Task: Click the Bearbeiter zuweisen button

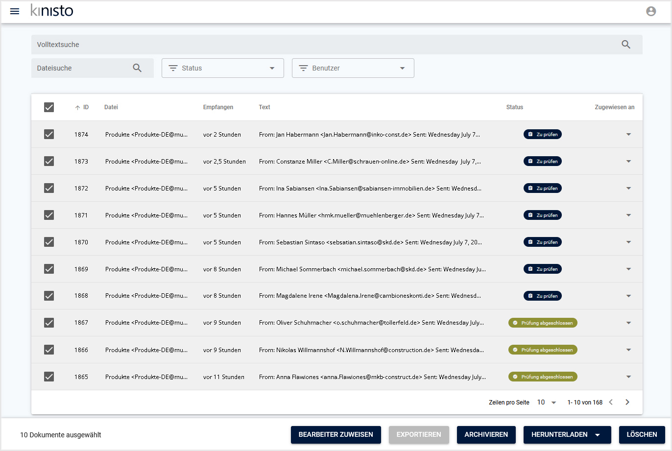Action: click(336, 435)
